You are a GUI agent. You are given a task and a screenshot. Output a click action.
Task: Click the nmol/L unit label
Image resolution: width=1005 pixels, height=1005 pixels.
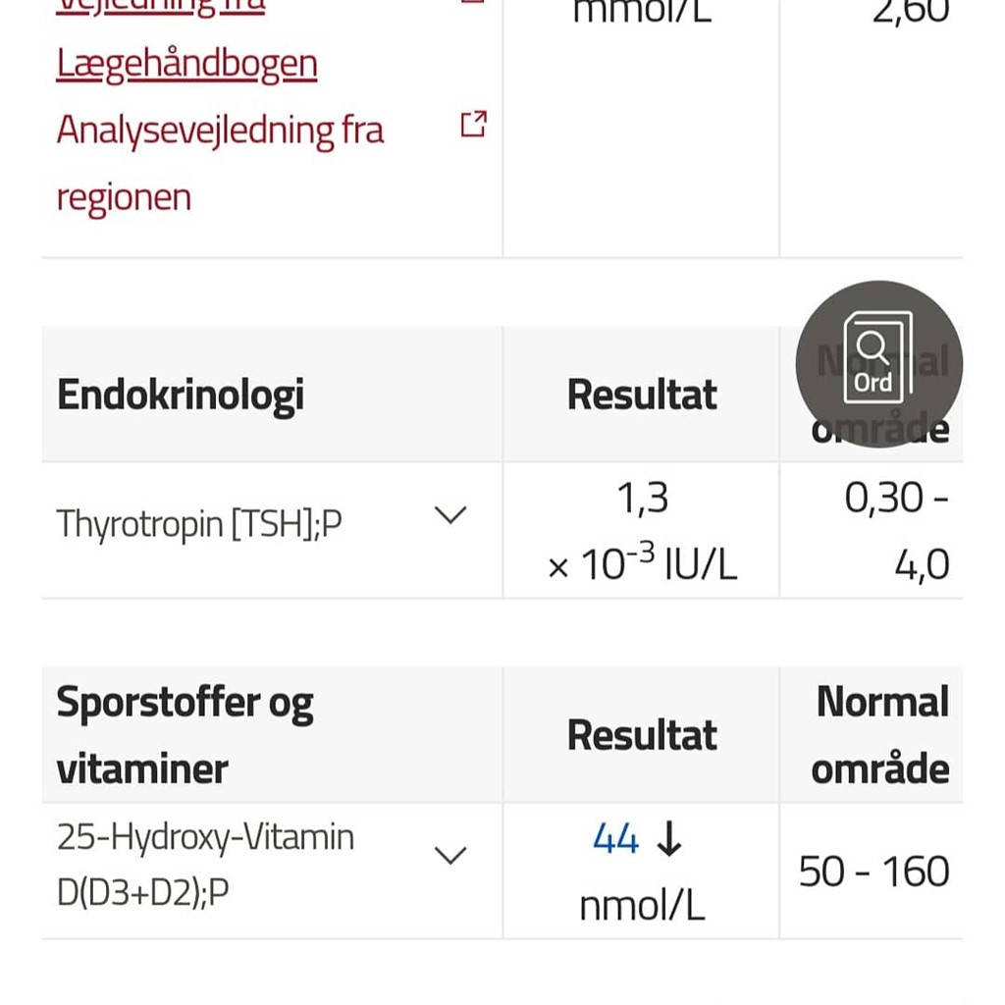click(642, 906)
